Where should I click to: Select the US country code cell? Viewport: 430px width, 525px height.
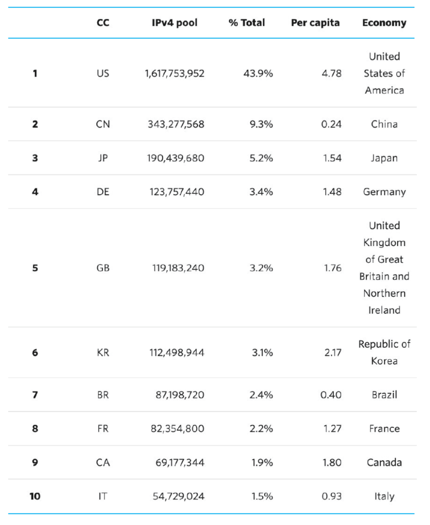pos(103,73)
